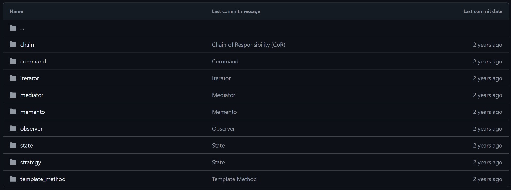
Task: Click the folder icon next to iterator
Action: coord(13,78)
